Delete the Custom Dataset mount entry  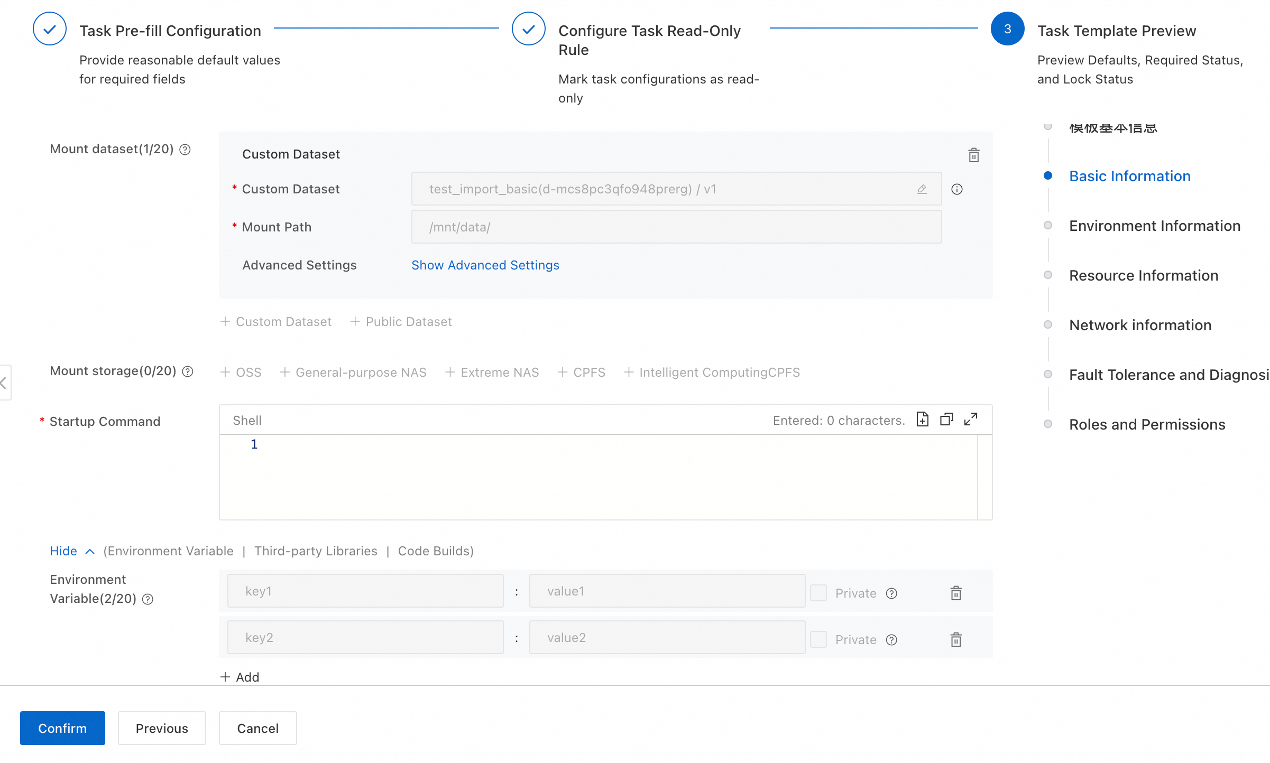click(973, 155)
